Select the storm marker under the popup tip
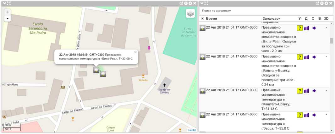The width and height of the screenshot is (335, 134). tap(96, 70)
